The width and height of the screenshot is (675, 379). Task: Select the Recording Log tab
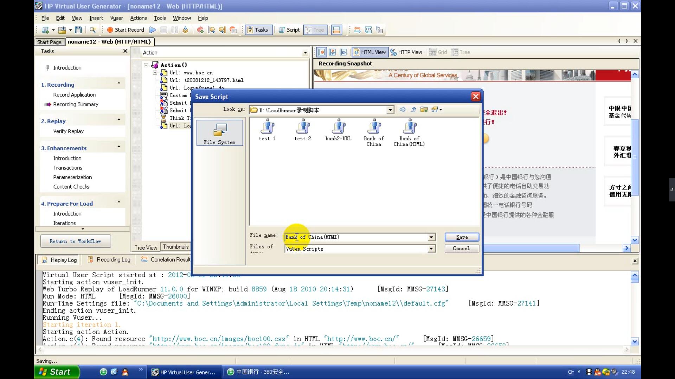109,260
